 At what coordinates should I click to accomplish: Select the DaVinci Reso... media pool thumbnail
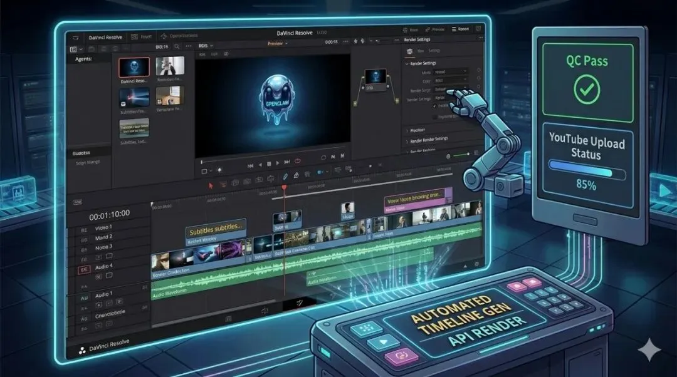(x=134, y=67)
